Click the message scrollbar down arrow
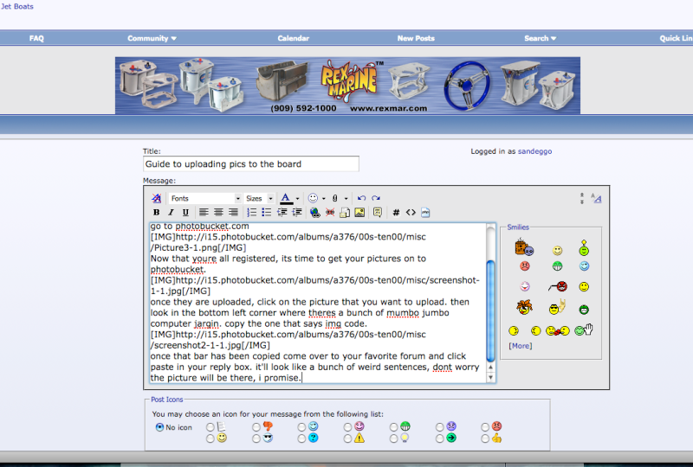693x467 pixels. click(490, 378)
